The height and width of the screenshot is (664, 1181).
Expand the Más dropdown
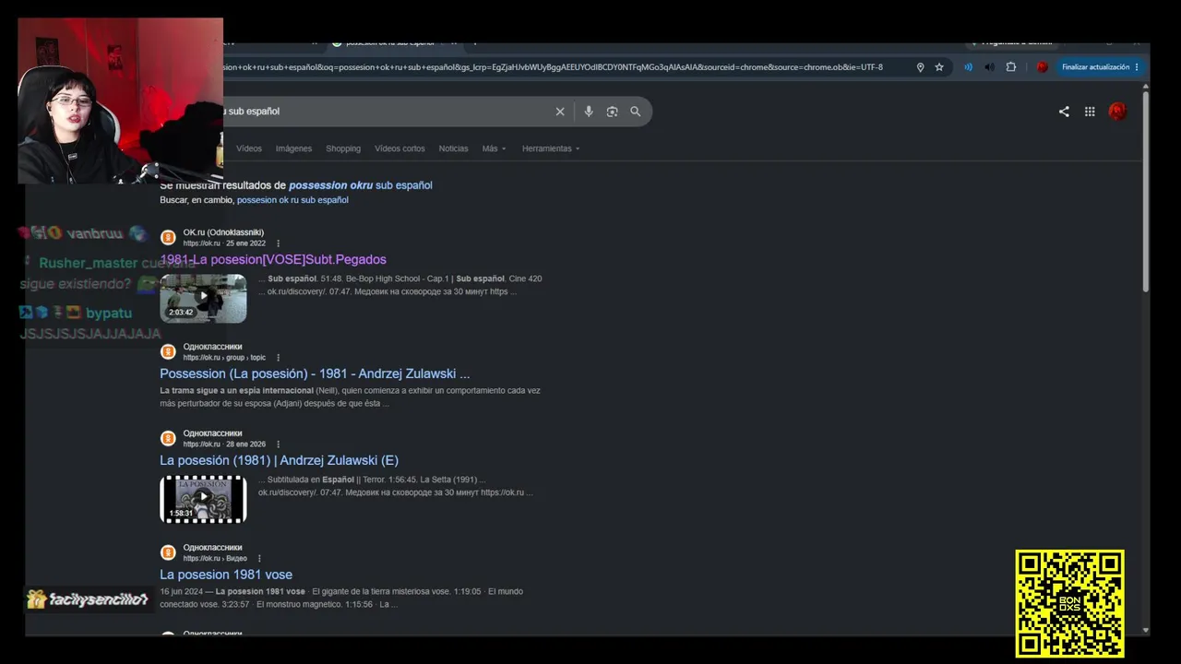coord(494,148)
